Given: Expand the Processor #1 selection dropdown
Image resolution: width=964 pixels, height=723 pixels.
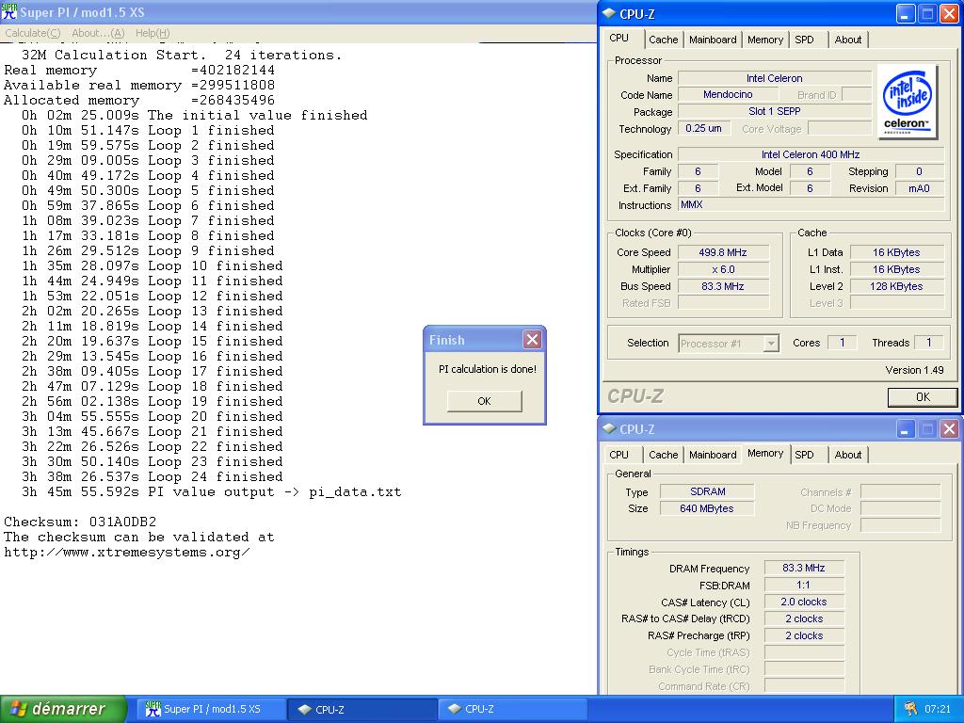Looking at the screenshot, I should pyautogui.click(x=771, y=343).
